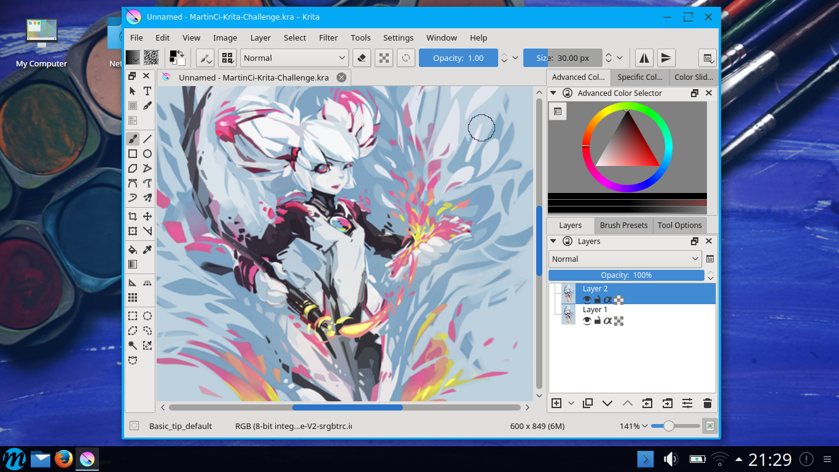Toggle Eraser mode in toolbar

362,58
